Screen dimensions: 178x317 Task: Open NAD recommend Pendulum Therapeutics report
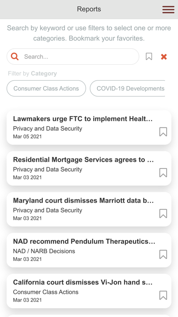pos(89,250)
